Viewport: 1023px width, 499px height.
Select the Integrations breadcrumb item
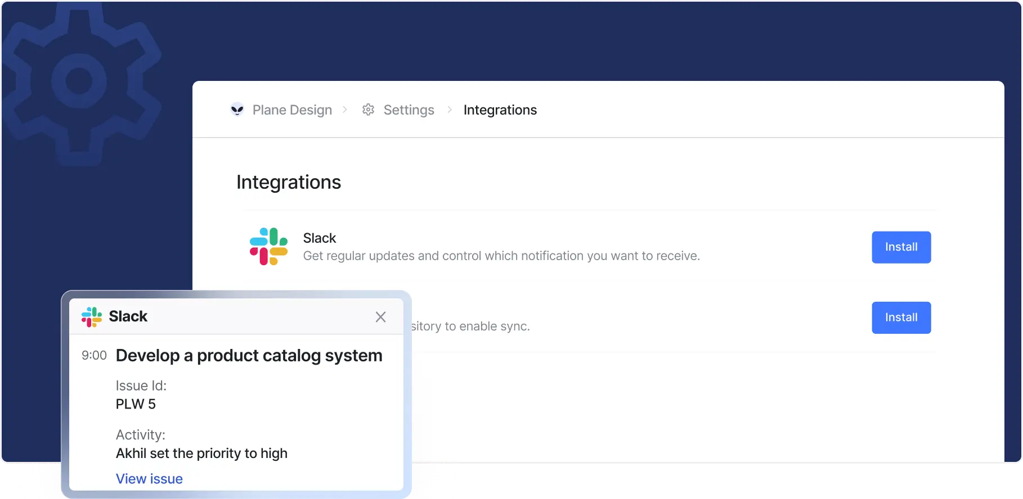[500, 110]
